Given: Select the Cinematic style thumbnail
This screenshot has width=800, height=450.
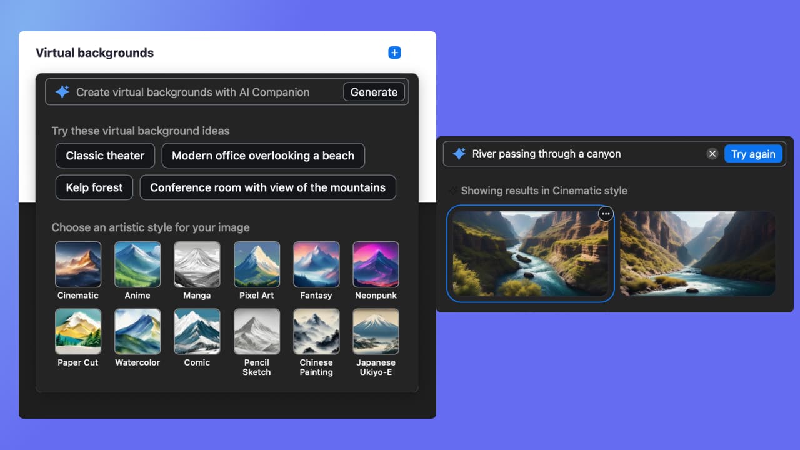Looking at the screenshot, I should pos(78,264).
